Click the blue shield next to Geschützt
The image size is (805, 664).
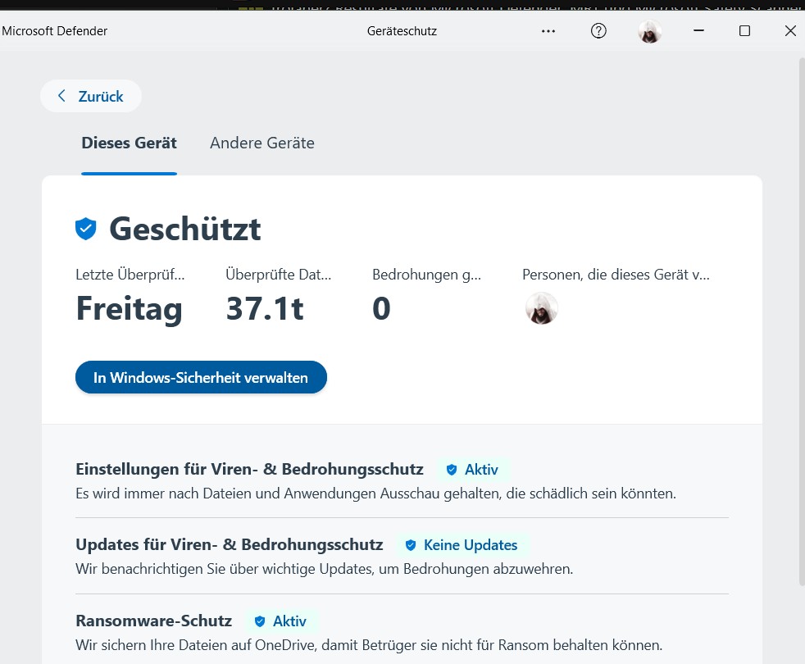86,229
